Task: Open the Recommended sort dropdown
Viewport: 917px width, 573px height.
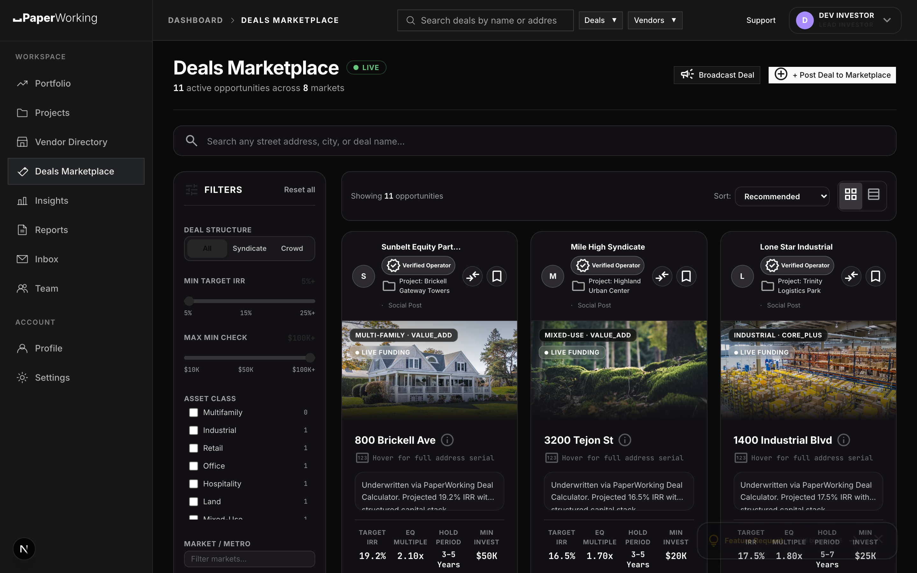Action: [782, 196]
